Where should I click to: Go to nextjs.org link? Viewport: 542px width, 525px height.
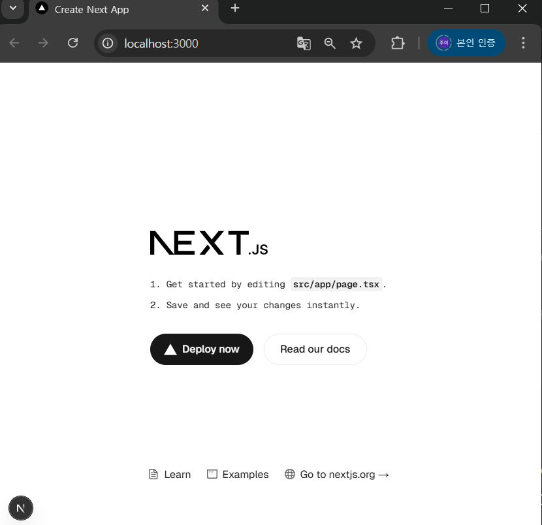click(x=337, y=475)
